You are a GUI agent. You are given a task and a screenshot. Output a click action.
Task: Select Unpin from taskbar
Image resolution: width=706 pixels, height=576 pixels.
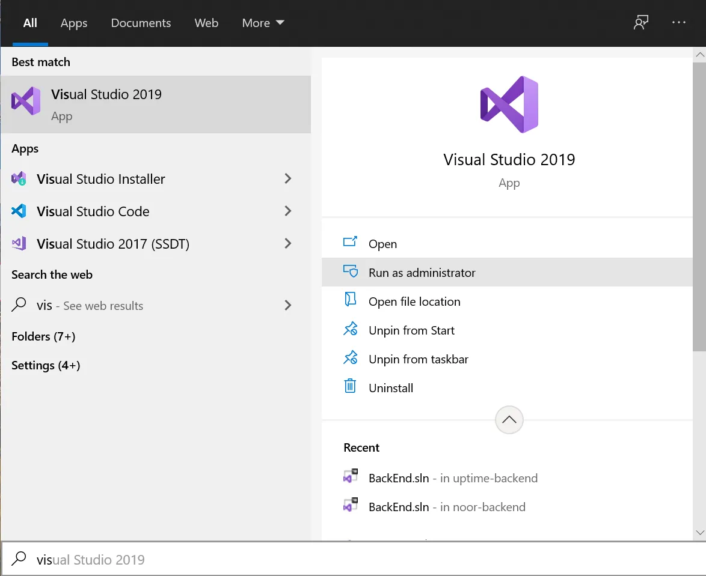point(418,359)
